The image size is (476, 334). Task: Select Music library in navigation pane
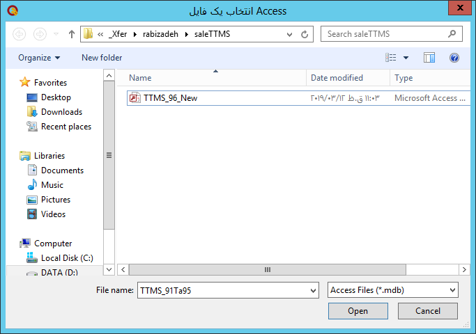[x=52, y=185]
